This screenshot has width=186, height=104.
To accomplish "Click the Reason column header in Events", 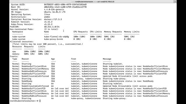I will coord(25,59).
